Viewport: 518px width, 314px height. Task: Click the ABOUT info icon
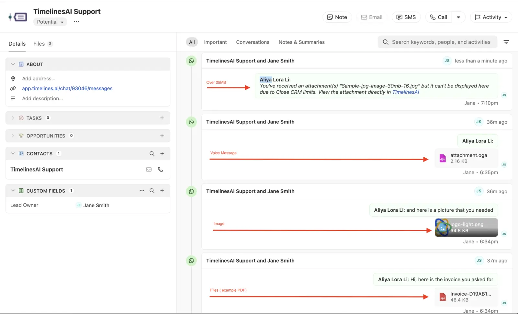coord(21,64)
